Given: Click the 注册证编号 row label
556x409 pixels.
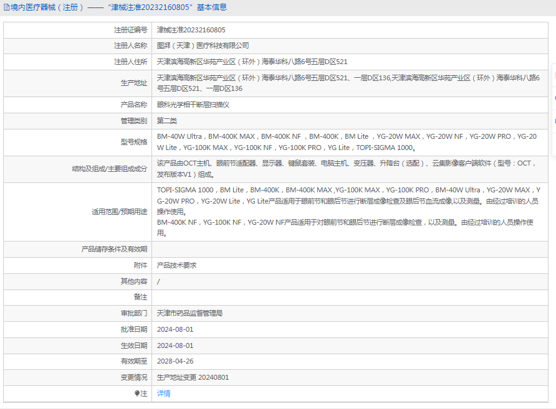Looking at the screenshot, I should pos(130,30).
